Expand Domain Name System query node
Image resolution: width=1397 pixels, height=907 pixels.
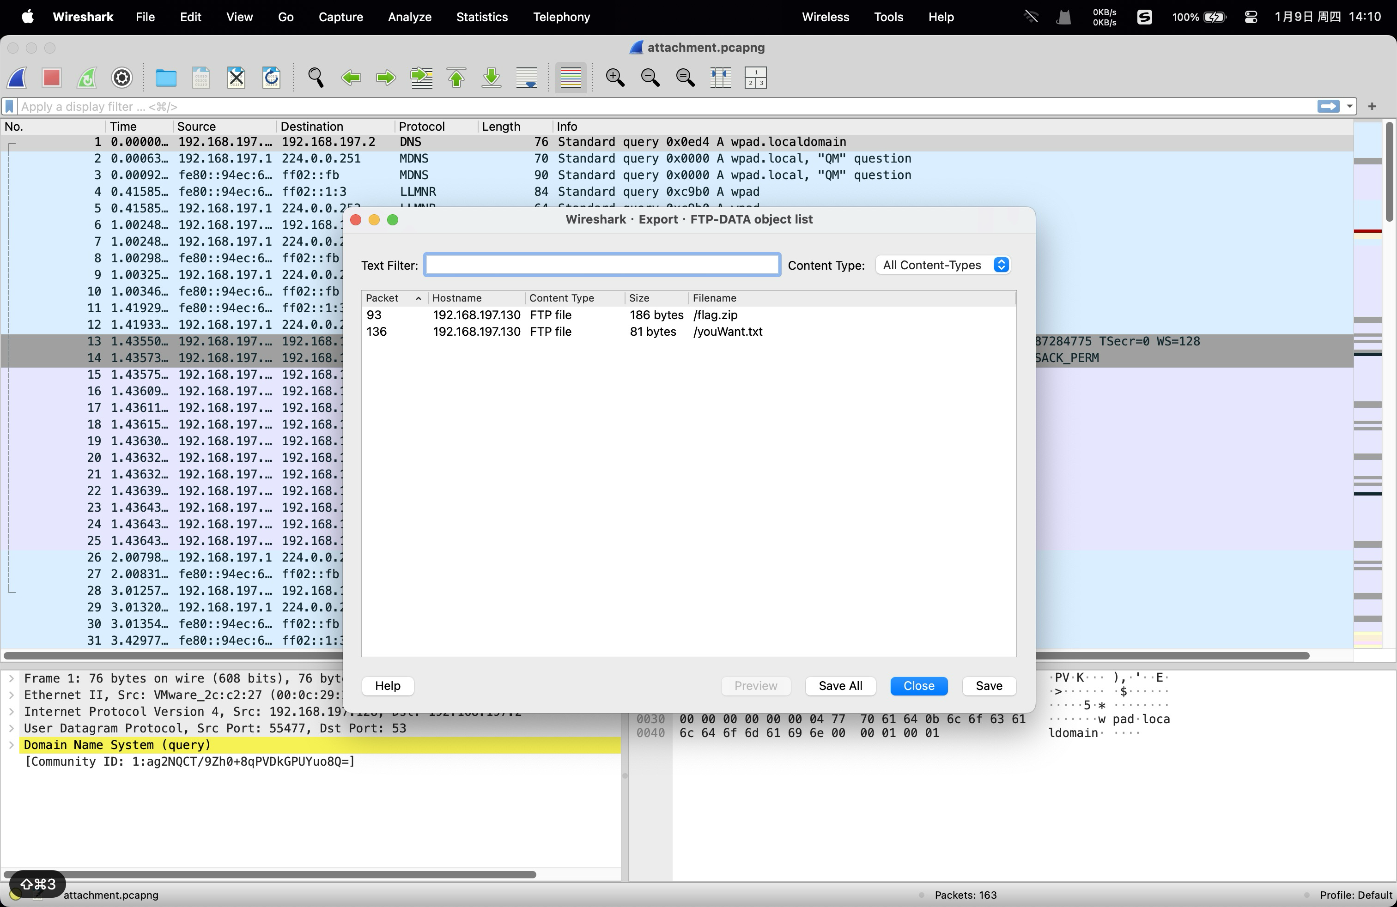click(11, 745)
